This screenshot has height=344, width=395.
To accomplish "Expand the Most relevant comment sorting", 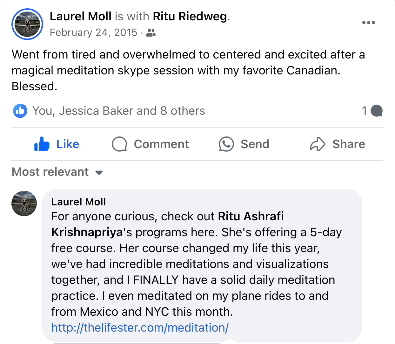I will pyautogui.click(x=57, y=172).
